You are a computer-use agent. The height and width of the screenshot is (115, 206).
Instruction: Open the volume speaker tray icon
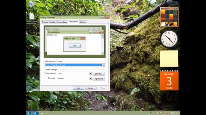[x=163, y=113]
